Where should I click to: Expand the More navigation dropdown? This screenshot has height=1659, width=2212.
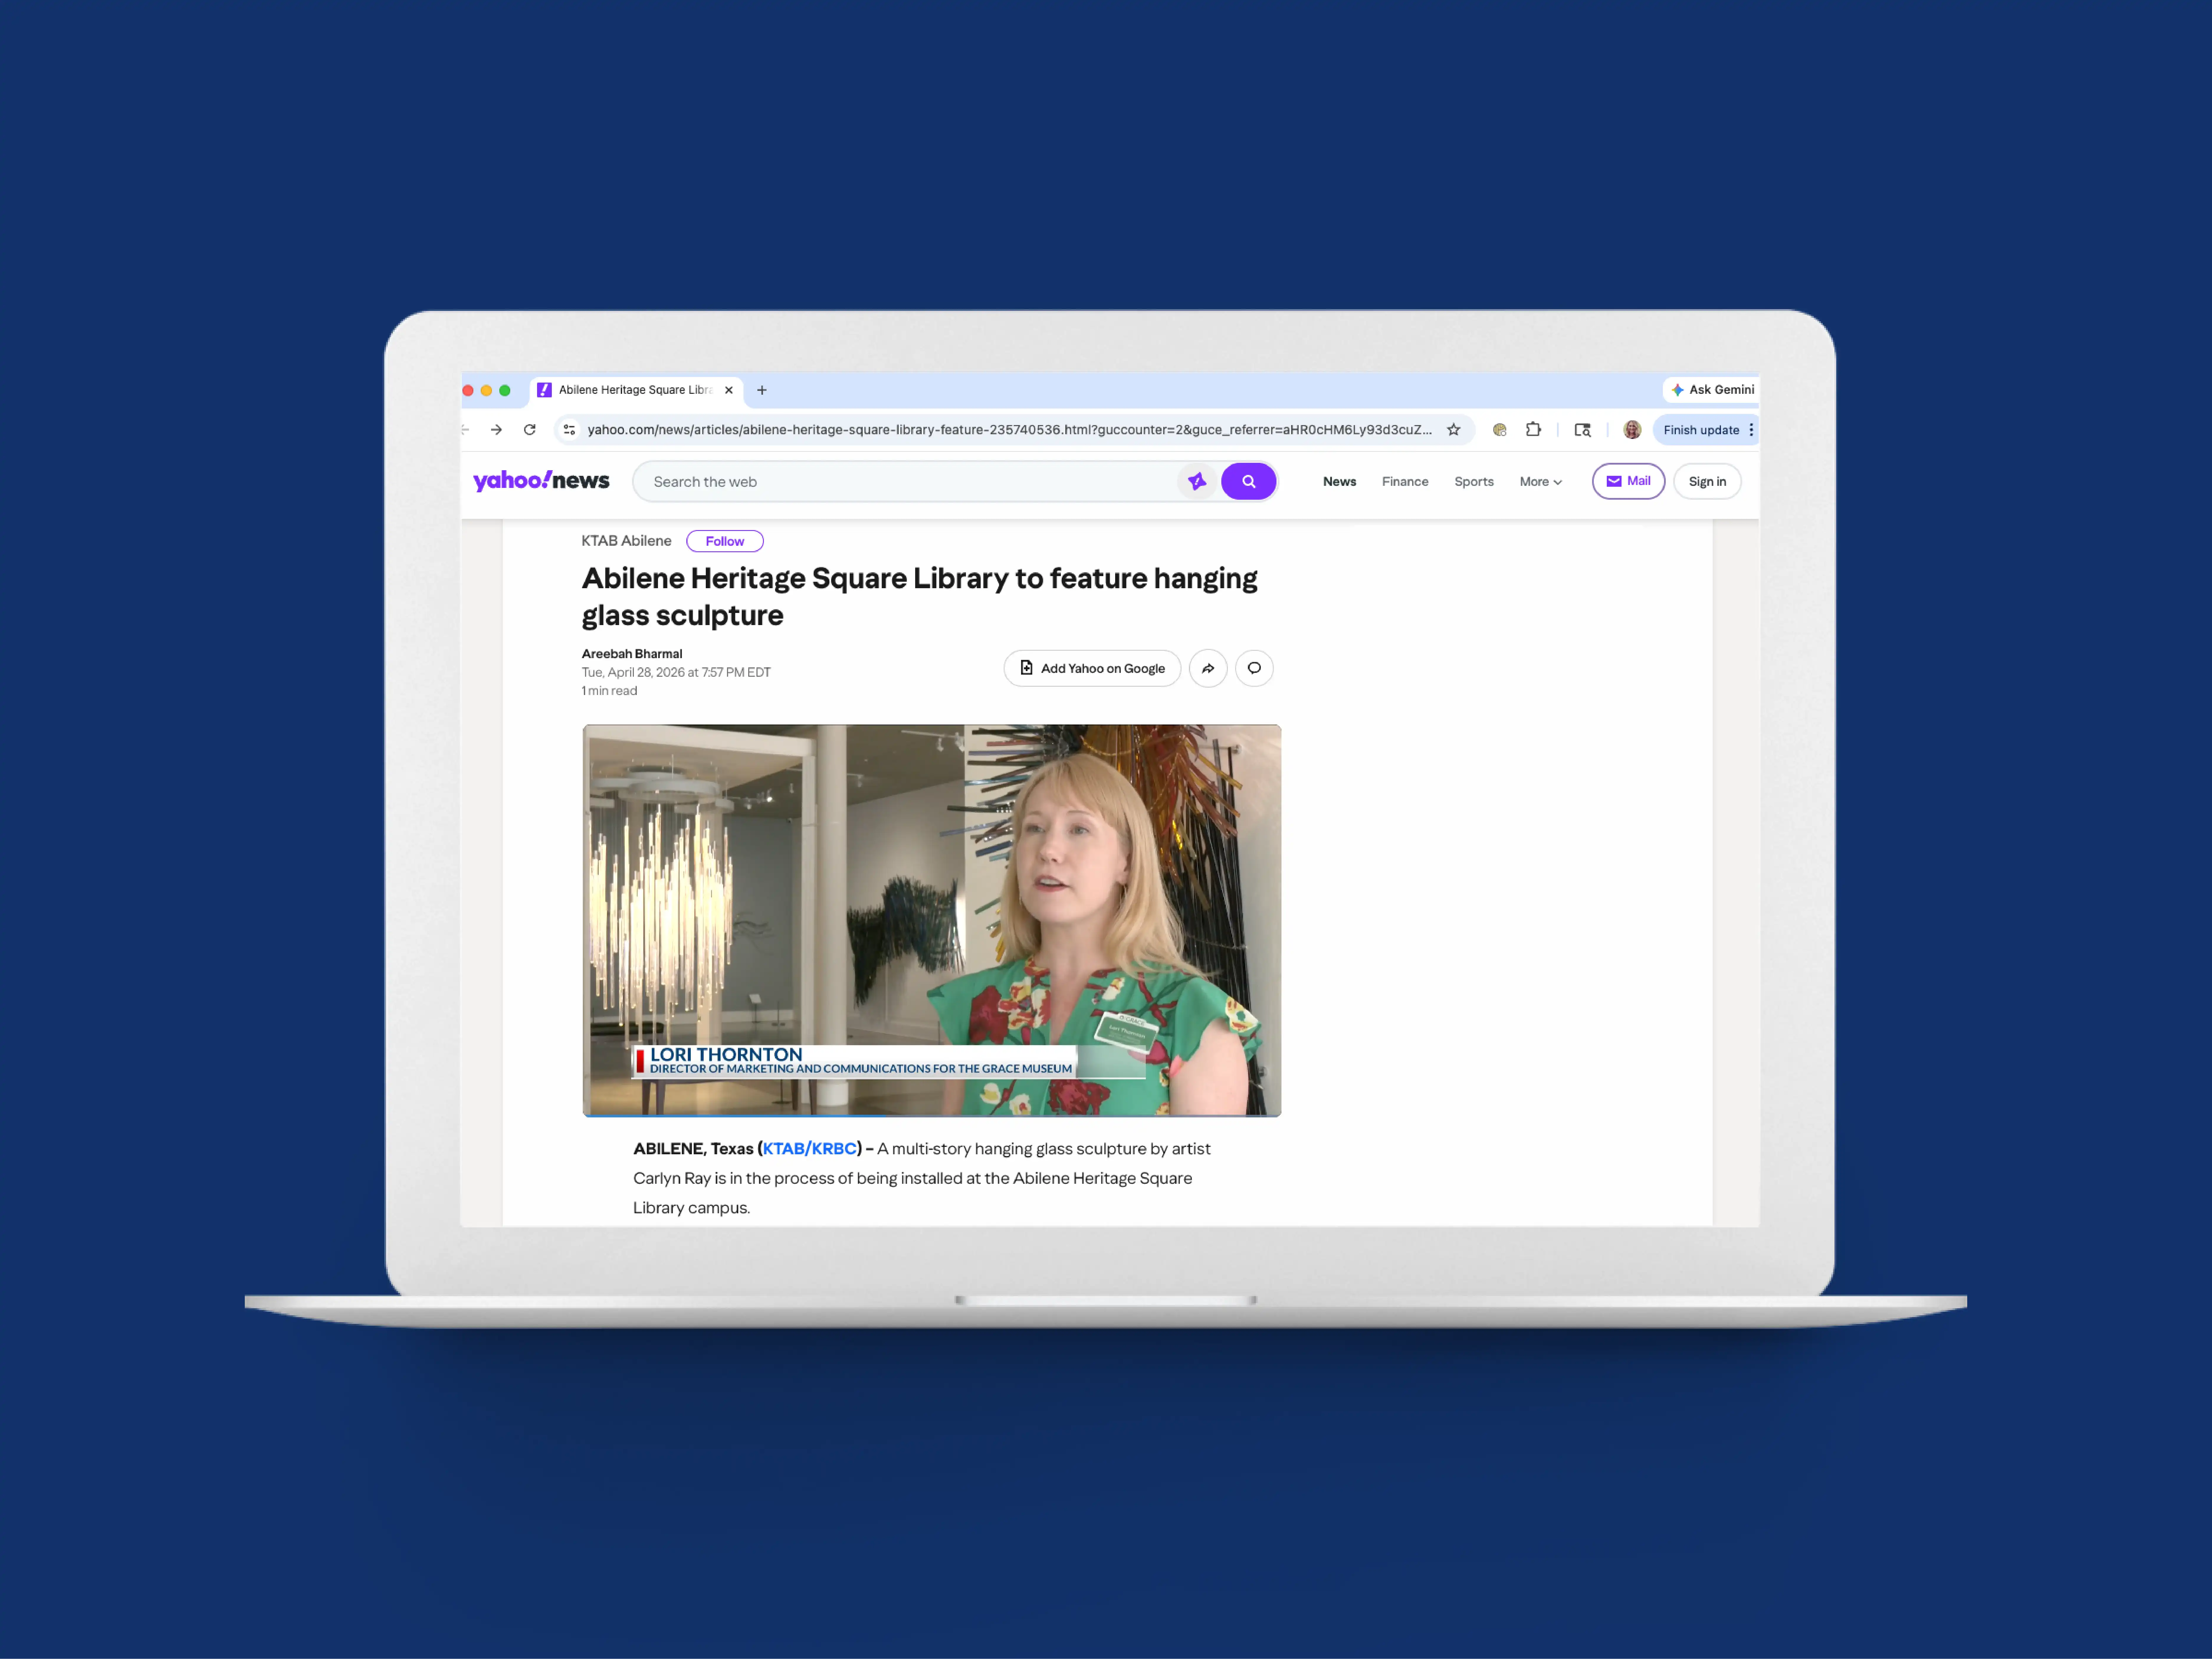[x=1541, y=482]
